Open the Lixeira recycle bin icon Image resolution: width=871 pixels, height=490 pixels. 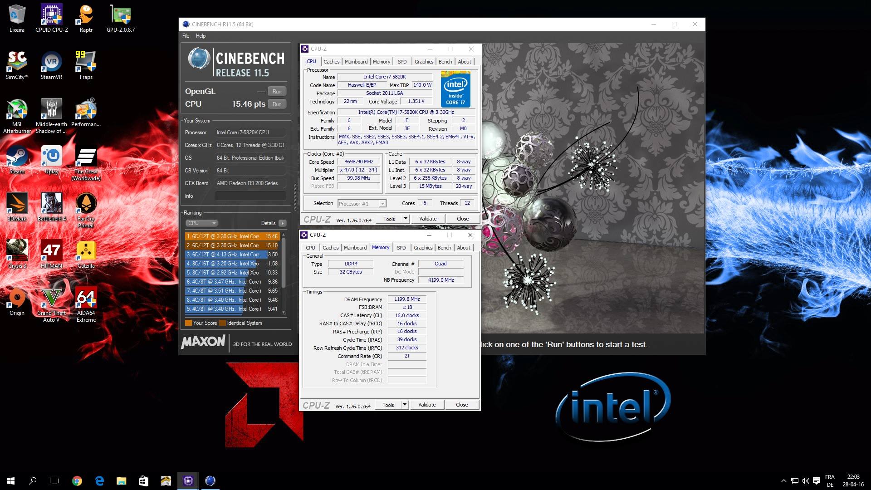point(17,18)
